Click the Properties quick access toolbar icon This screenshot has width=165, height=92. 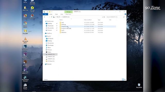[x=47, y=11]
